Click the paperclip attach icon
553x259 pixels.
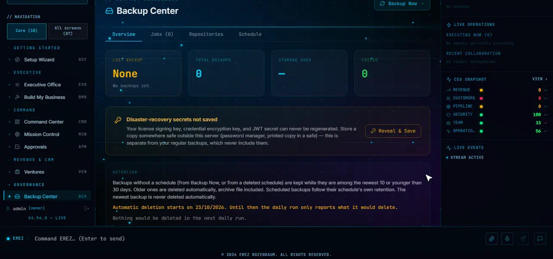coord(492,239)
